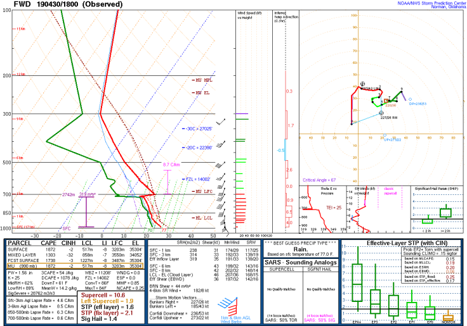Click 'SigSevere = 28762 m3/s3' value
Screen dimensions: 467x326
click(x=31, y=294)
